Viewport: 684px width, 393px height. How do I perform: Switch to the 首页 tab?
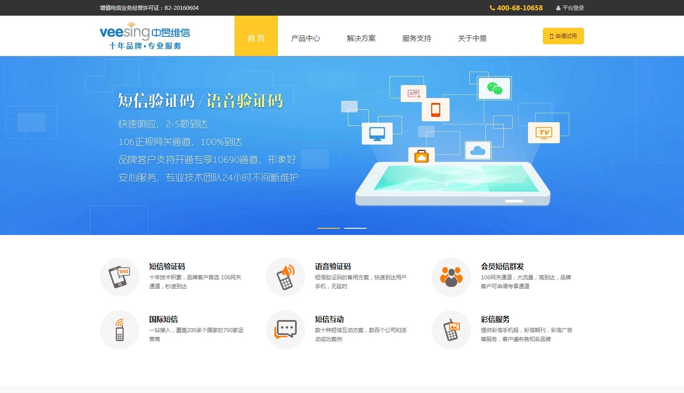256,38
